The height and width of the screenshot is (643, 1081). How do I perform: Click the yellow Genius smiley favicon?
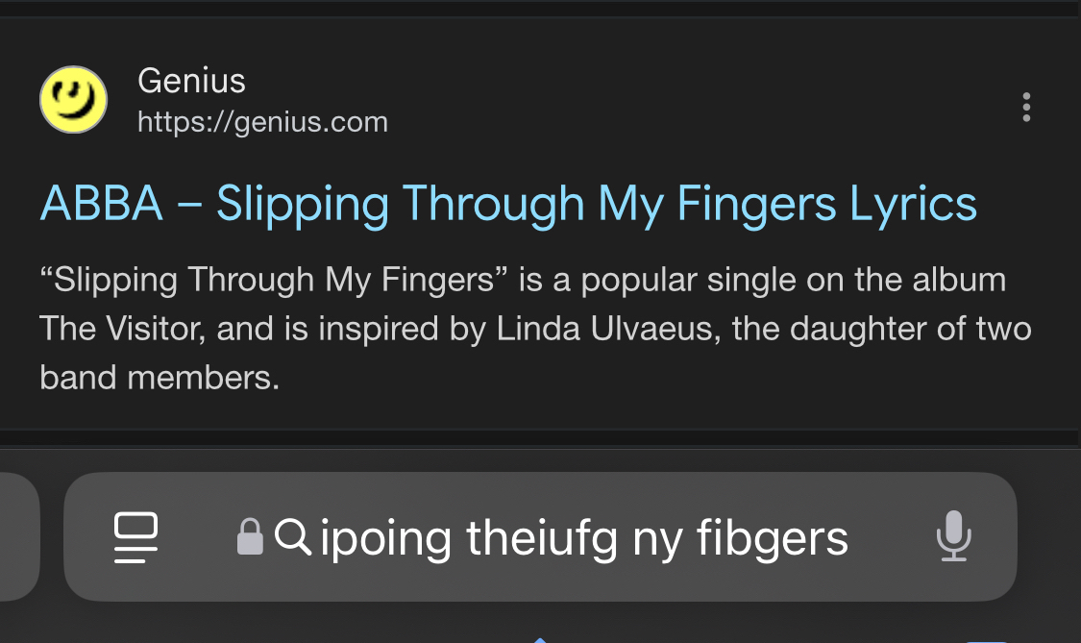73,100
